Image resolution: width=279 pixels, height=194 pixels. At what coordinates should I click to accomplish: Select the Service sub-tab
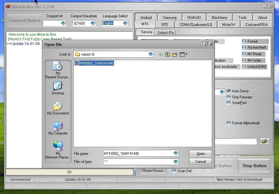(x=147, y=32)
